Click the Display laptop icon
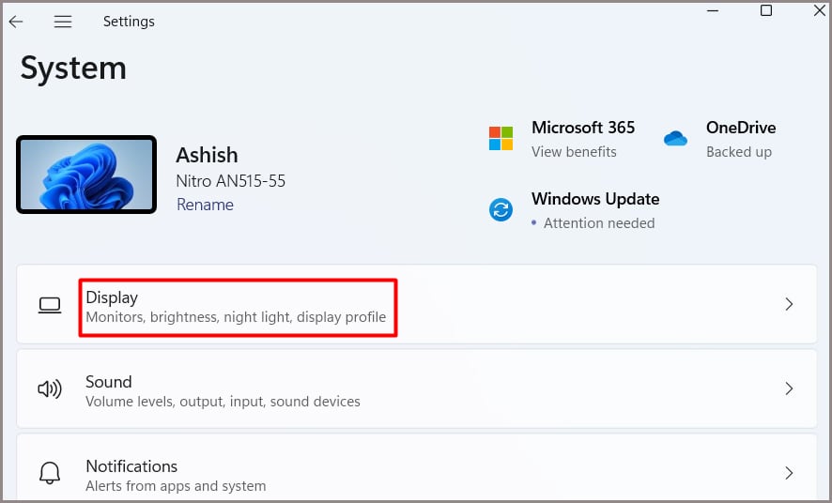Viewport: 832px width, 503px height. [x=50, y=305]
